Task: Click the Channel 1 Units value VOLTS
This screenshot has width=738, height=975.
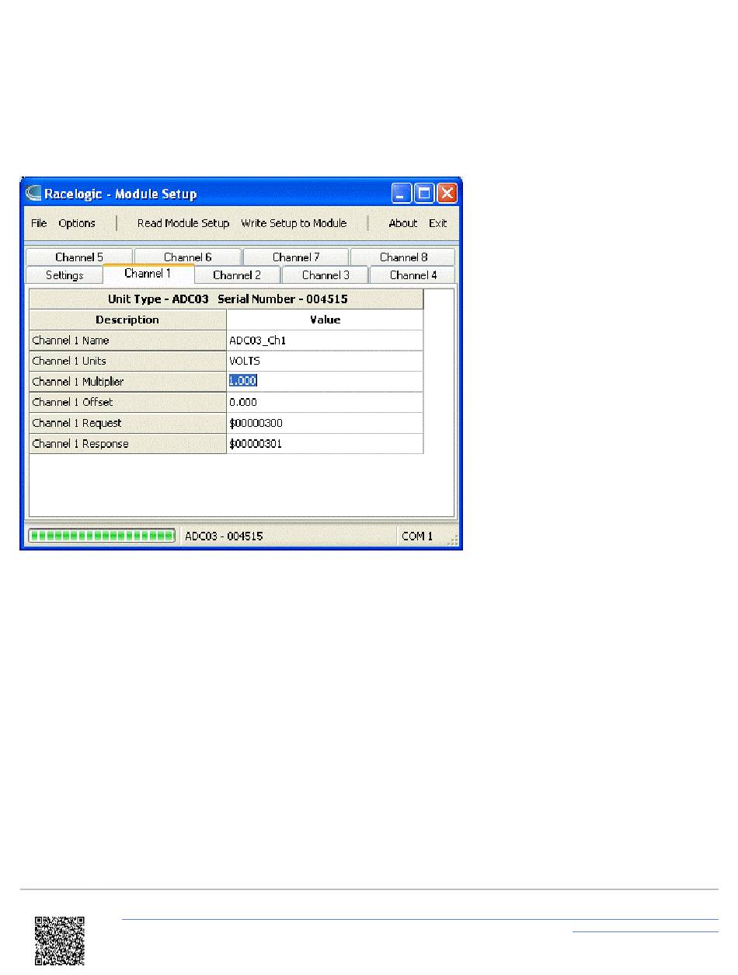Action: click(325, 361)
